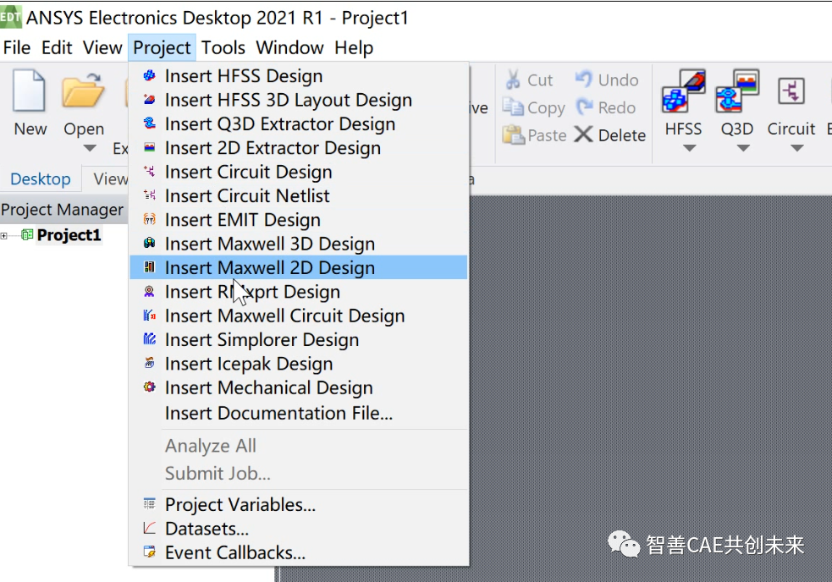Click the HFSS 3D Layout Design icon
Viewport: 832px width, 582px height.
coord(150,99)
